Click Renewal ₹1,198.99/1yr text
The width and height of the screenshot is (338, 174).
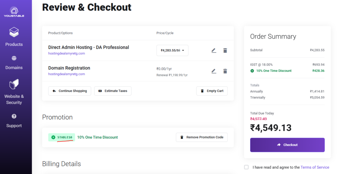pyautogui.click(x=172, y=75)
